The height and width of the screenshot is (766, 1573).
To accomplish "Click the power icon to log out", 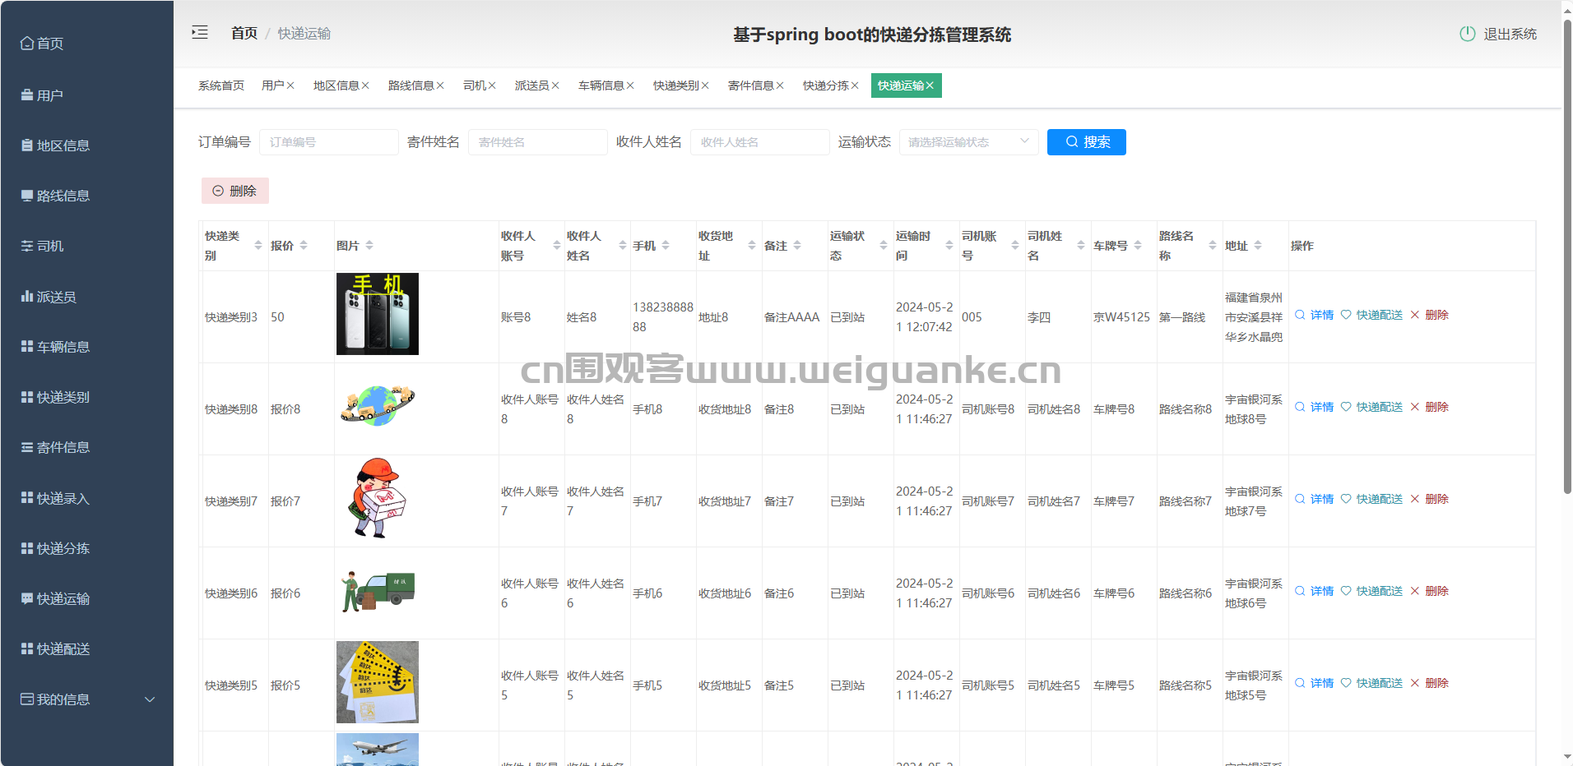I will (1467, 34).
